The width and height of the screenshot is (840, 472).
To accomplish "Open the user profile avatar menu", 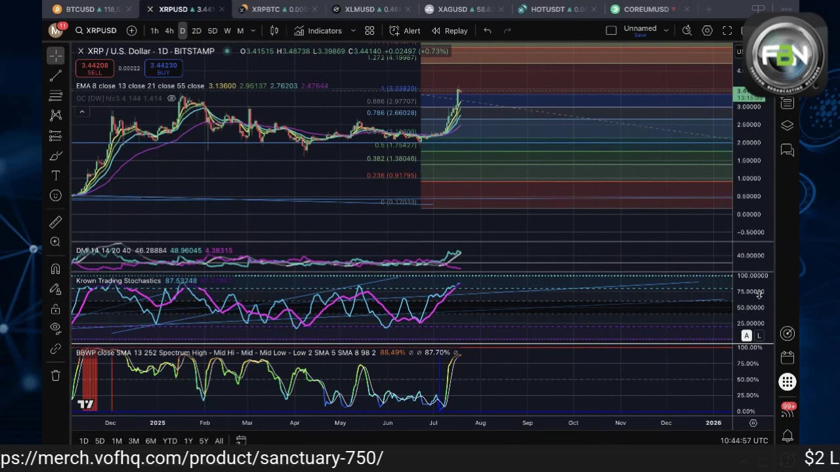I will [56, 30].
